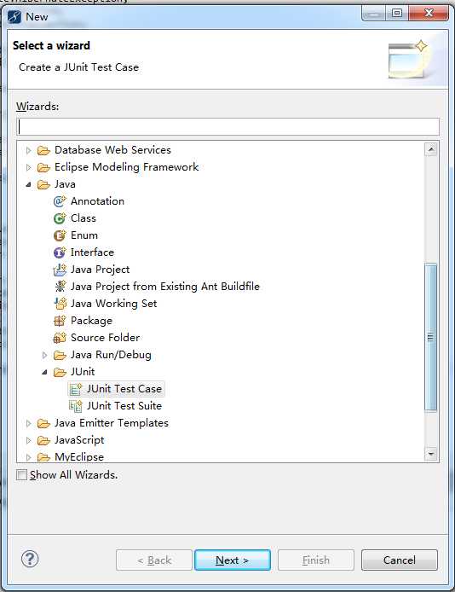Viewport: 455px width, 592px height.
Task: Collapse the JUnit folder node
Action: [44, 372]
